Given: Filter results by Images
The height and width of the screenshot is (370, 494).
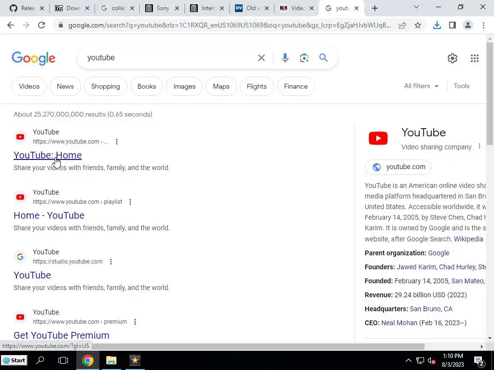Looking at the screenshot, I should pyautogui.click(x=184, y=86).
